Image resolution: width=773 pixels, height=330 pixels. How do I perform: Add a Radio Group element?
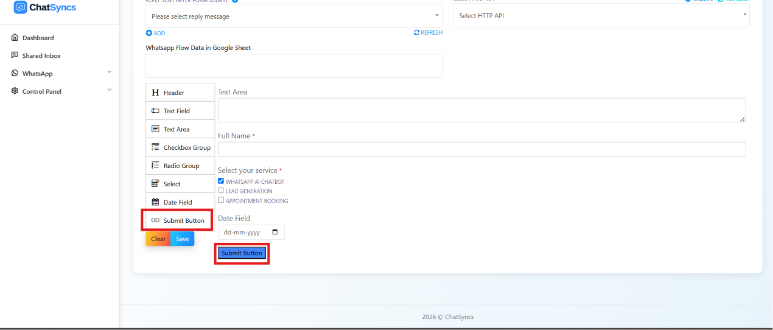click(180, 166)
